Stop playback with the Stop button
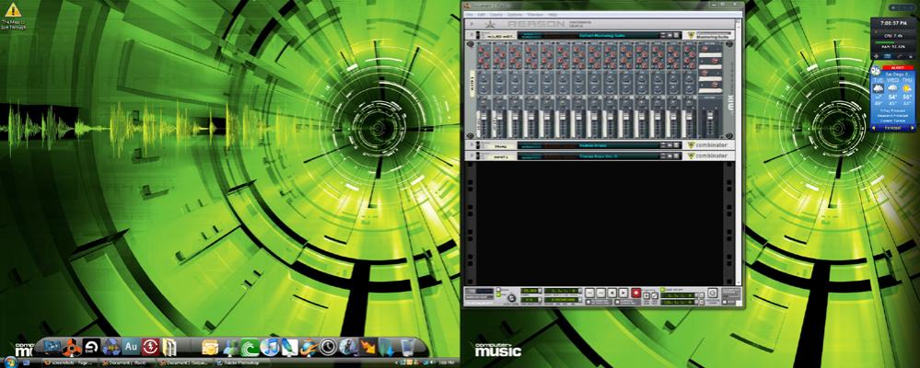This screenshot has height=368, width=920. tap(611, 293)
